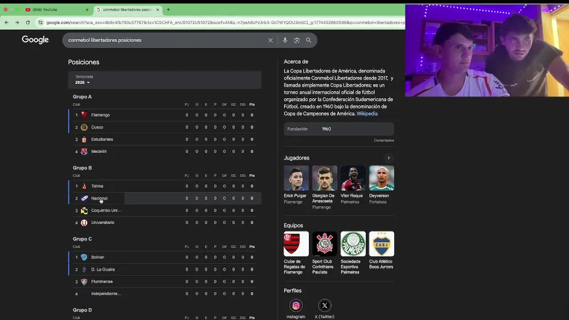Select Cusco team name
569x320 pixels.
[x=97, y=127]
